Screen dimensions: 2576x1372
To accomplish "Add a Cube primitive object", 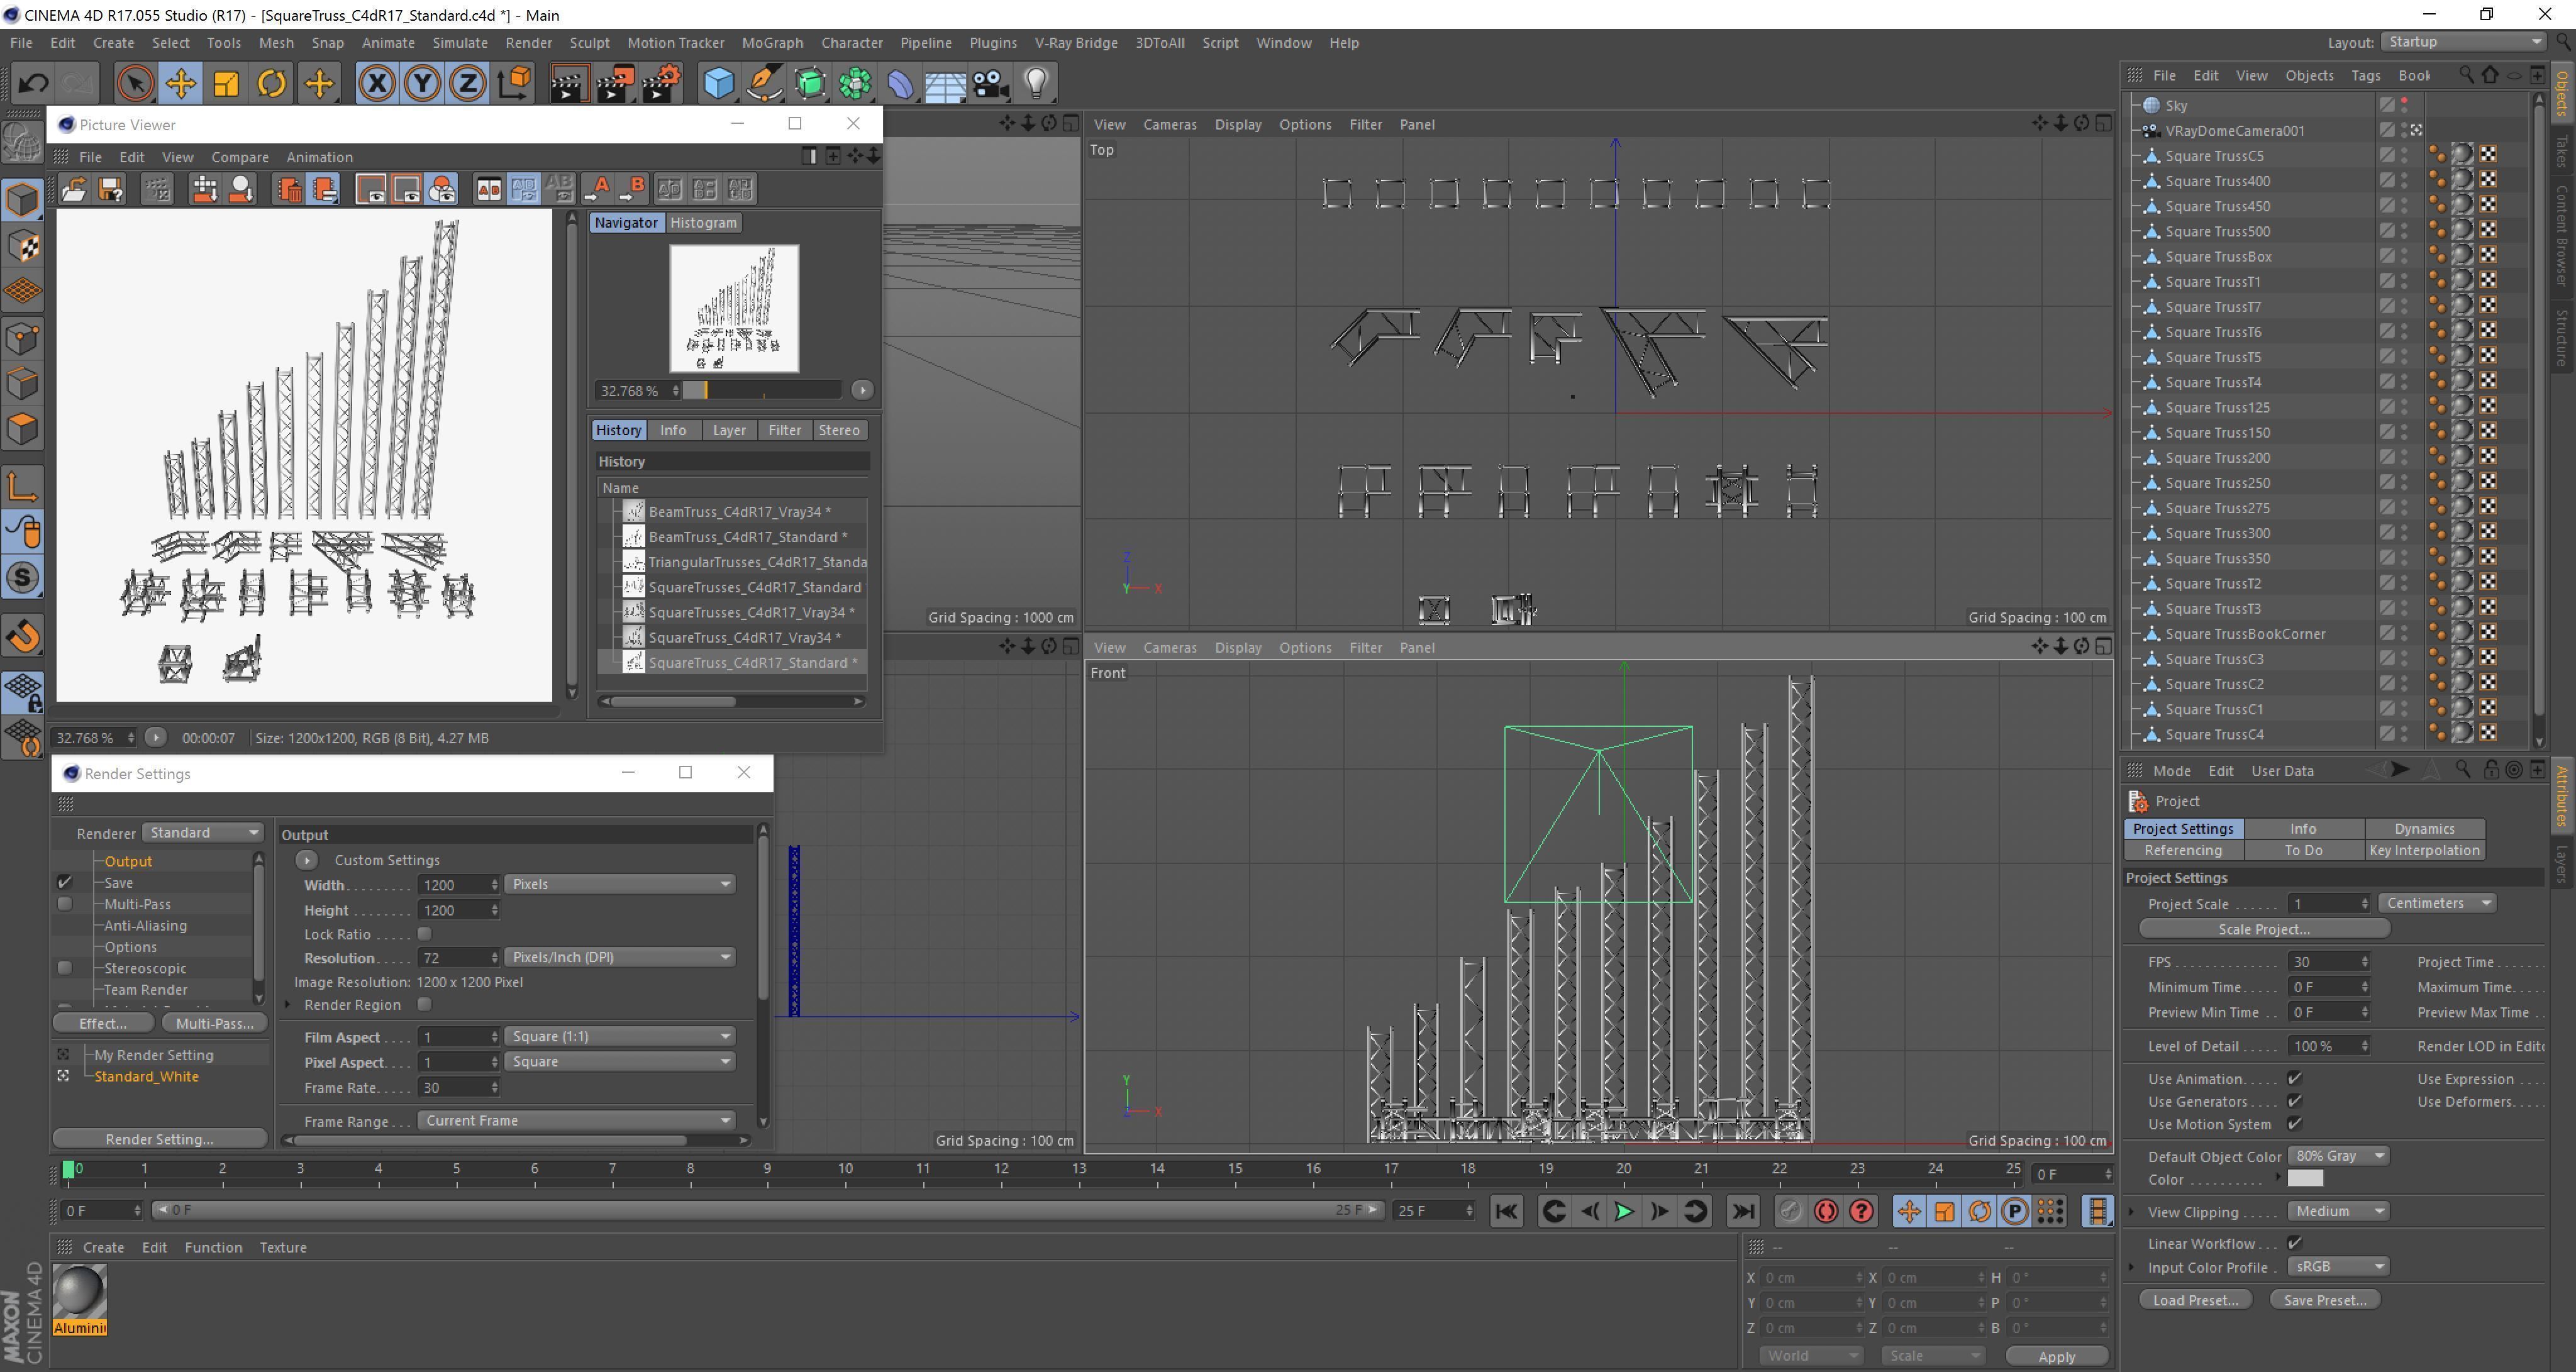I will pos(718,83).
